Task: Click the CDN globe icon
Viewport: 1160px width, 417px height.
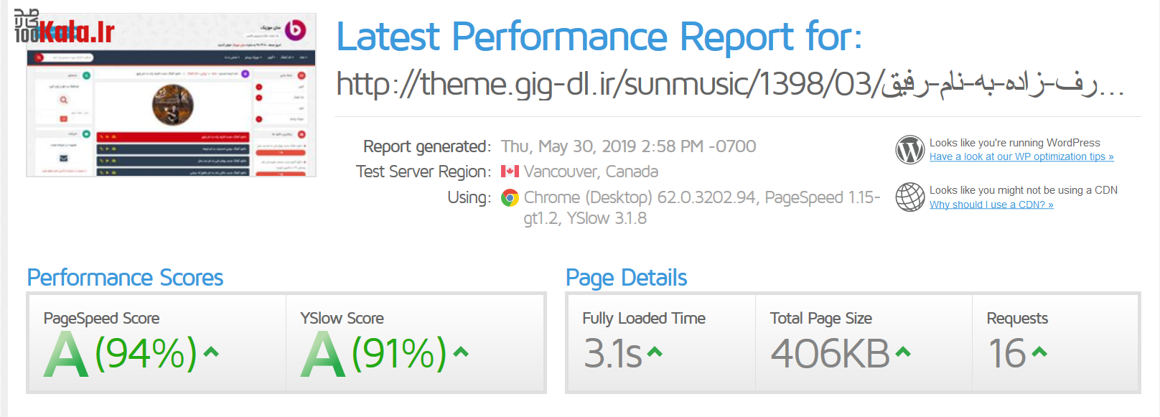Action: click(909, 197)
